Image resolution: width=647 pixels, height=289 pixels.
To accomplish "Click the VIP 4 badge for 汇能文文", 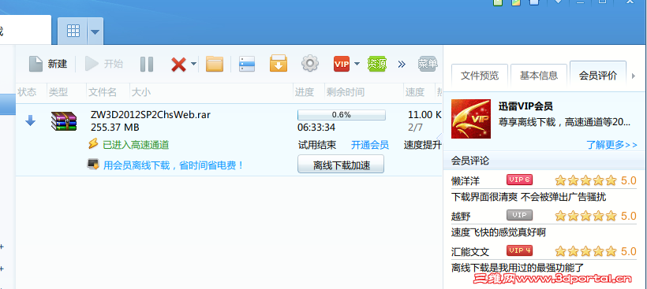I will pos(519,250).
